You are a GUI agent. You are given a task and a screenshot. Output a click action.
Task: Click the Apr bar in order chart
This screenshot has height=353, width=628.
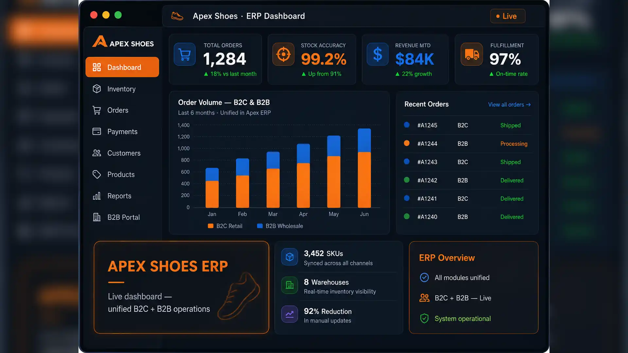pyautogui.click(x=303, y=176)
